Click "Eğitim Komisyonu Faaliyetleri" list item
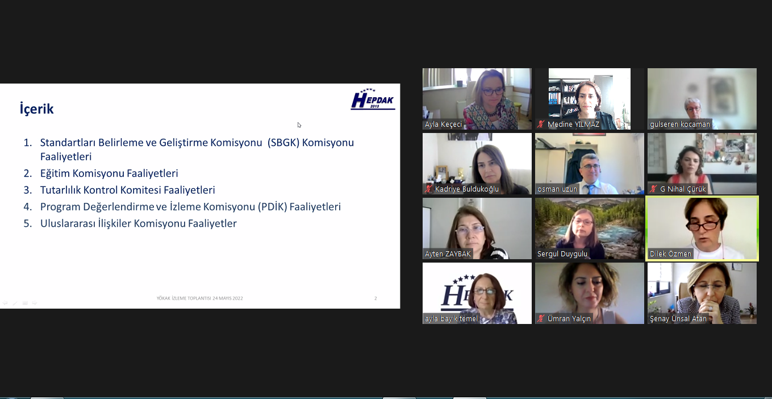Screen dimensions: 772x399 point(109,173)
